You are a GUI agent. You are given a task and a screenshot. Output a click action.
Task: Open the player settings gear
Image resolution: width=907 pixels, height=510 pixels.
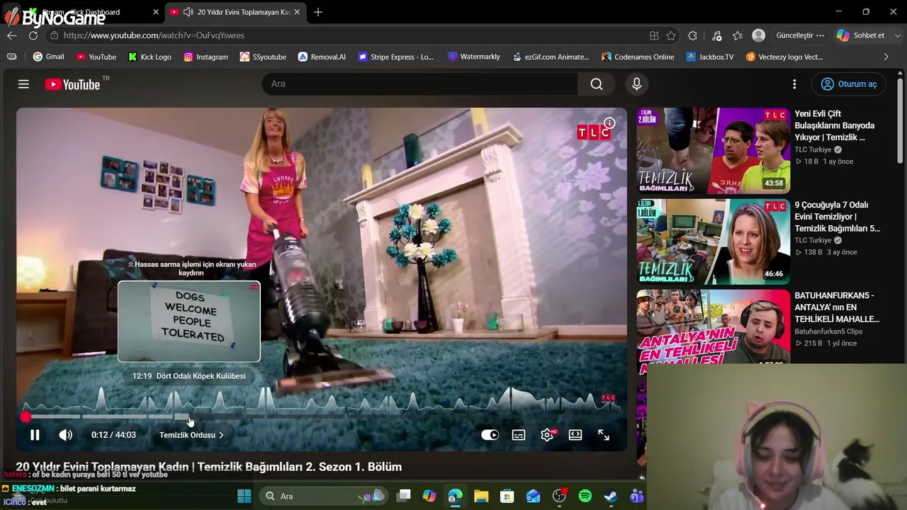547,435
